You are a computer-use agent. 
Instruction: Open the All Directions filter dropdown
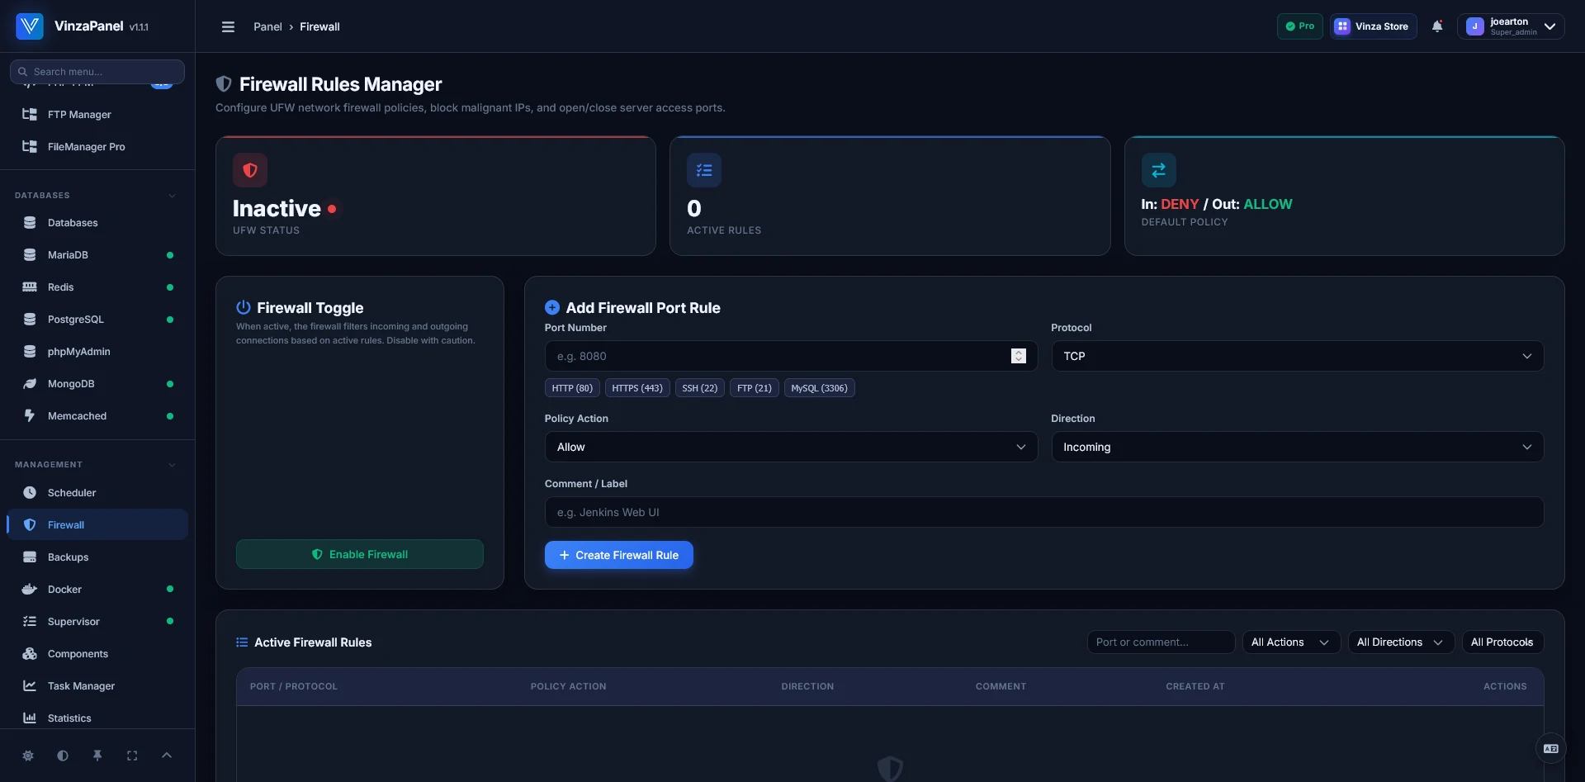click(1401, 642)
